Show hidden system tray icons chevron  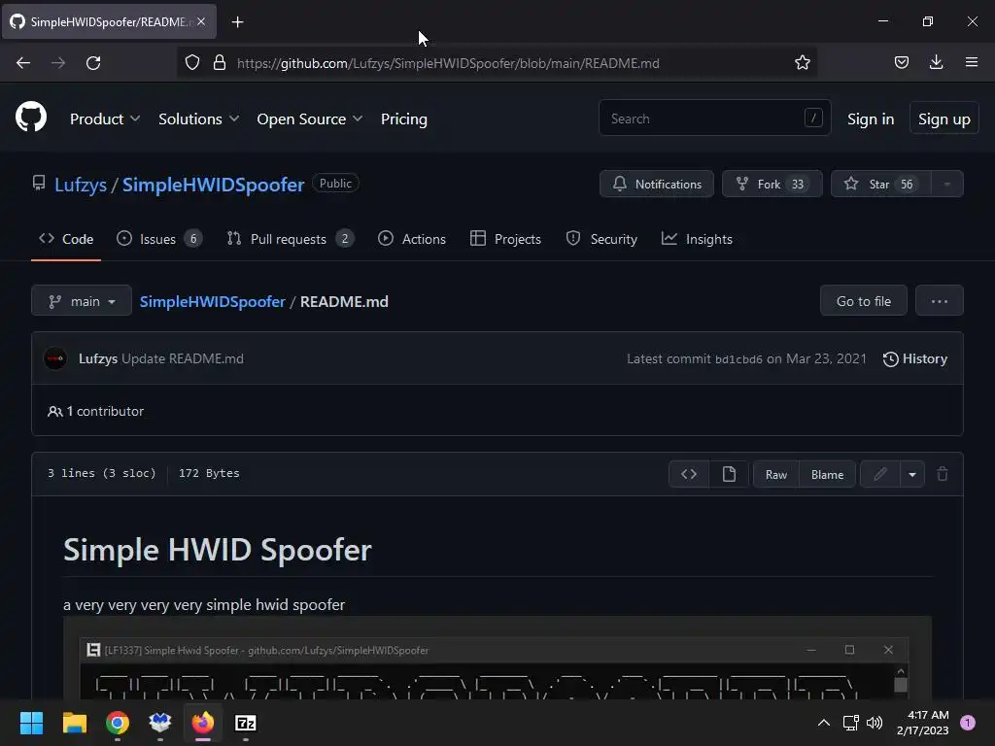tap(824, 723)
